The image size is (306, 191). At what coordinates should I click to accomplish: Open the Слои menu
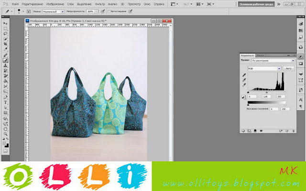tap(70, 4)
